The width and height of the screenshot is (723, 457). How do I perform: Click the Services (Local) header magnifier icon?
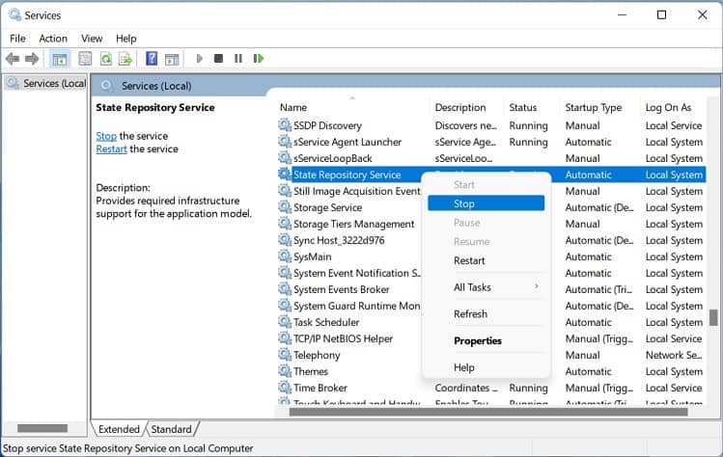click(107, 86)
